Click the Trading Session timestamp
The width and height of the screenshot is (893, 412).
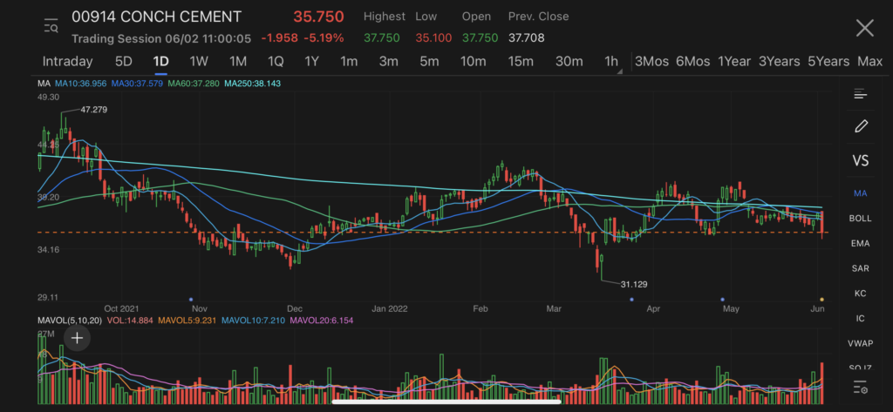[161, 38]
